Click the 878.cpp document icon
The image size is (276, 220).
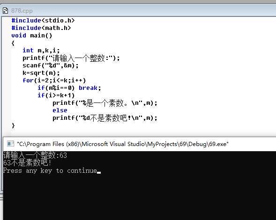click(x=5, y=11)
